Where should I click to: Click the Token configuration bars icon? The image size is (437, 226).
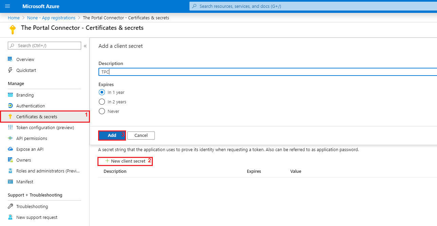coord(10,127)
